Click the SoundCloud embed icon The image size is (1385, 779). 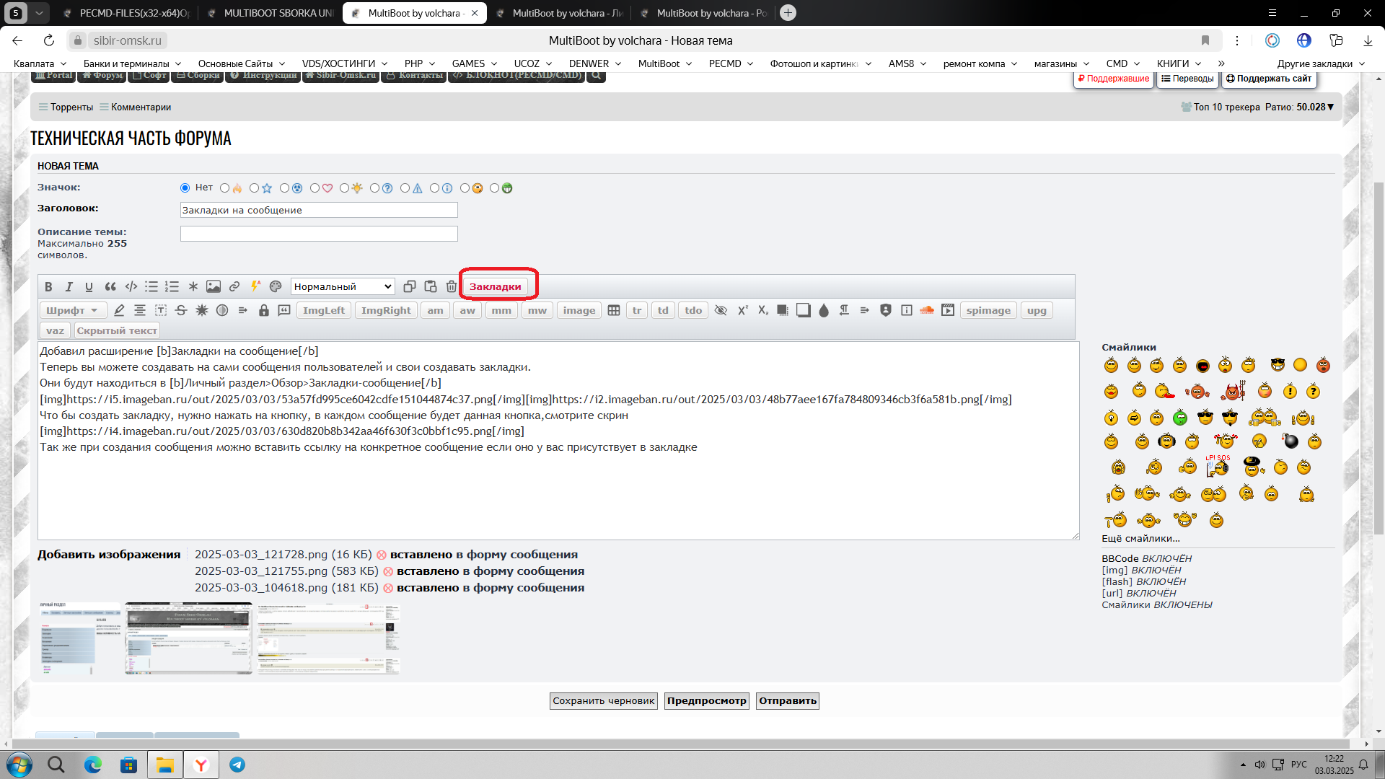pyautogui.click(x=927, y=310)
